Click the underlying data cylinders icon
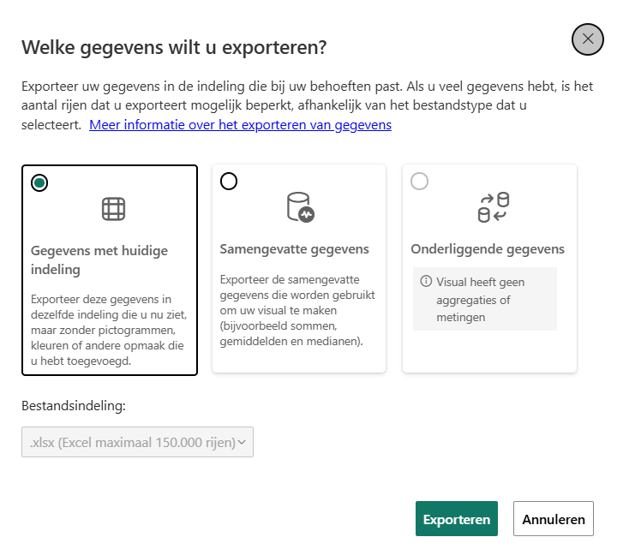 click(x=493, y=207)
